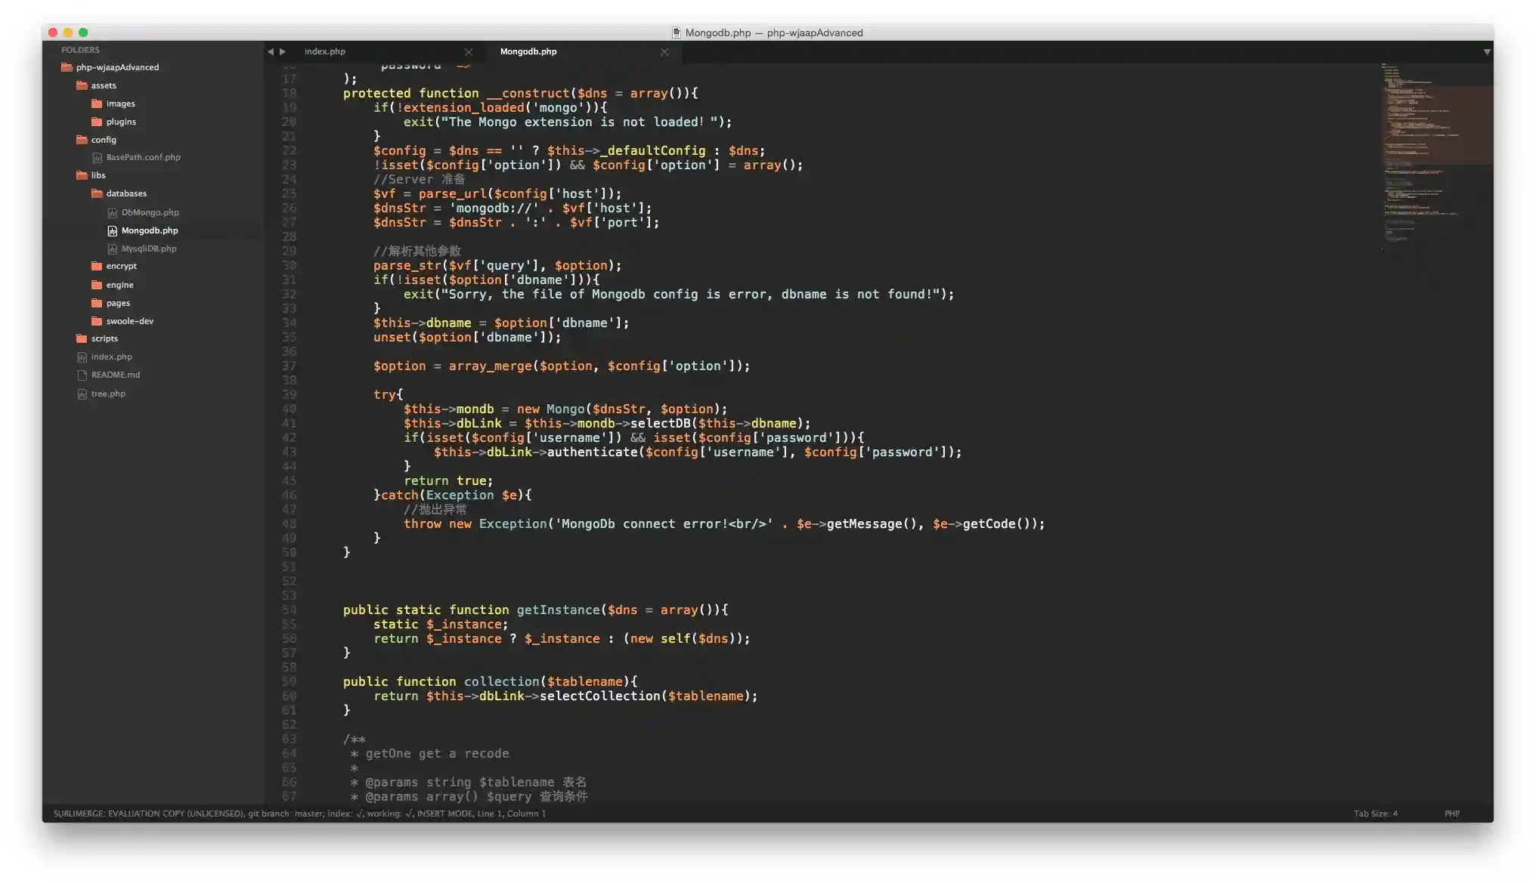Open the DbMongo.php file
Screen dimensions: 1536x883
(150, 212)
